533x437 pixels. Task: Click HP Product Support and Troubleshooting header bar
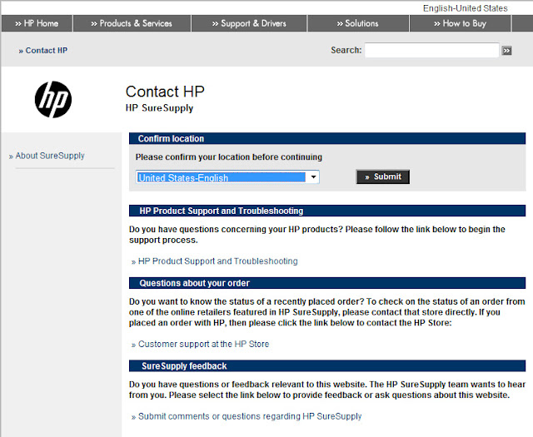point(327,211)
